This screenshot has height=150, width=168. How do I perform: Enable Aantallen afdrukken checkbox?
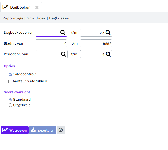coord(10,81)
